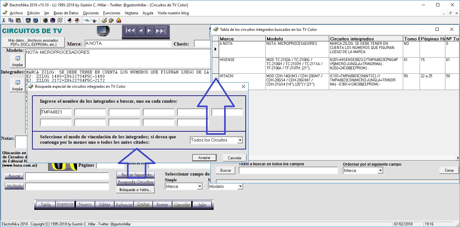Click the Texto a buscar input field

tap(288, 171)
